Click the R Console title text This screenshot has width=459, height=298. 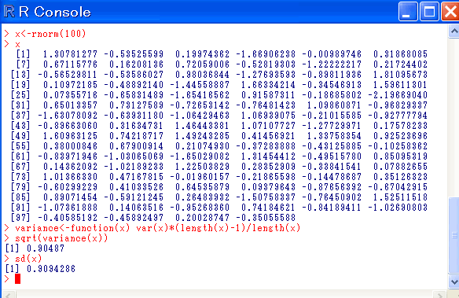[55, 12]
